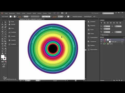Open stroke color dropdown in control bar
This screenshot has height=93, width=125.
[x=16, y=17]
